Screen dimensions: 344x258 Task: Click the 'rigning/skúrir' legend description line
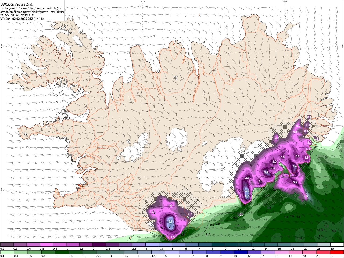[x=31, y=8]
